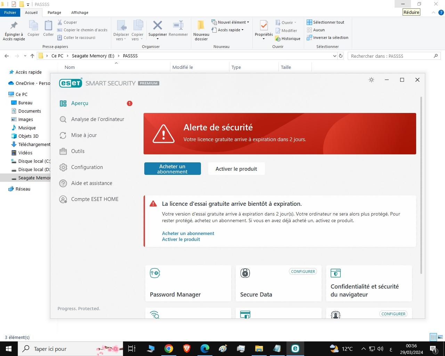This screenshot has height=356, width=445.
Task: Open Compte ESET HOME
Action: pyautogui.click(x=95, y=199)
